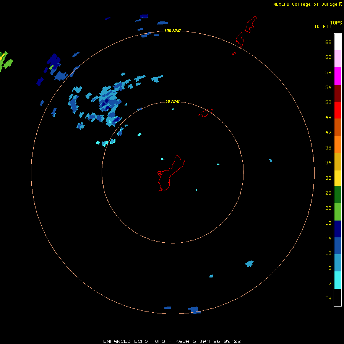Click the dark orange swatch at 42-46
Screen dimensions: 344x344
338,127
